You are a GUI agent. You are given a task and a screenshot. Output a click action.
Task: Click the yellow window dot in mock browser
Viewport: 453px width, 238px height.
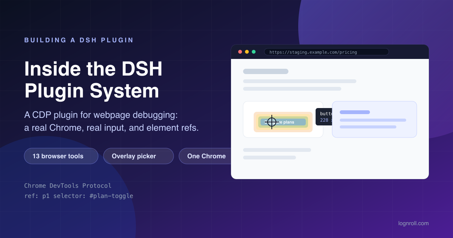tap(247, 52)
